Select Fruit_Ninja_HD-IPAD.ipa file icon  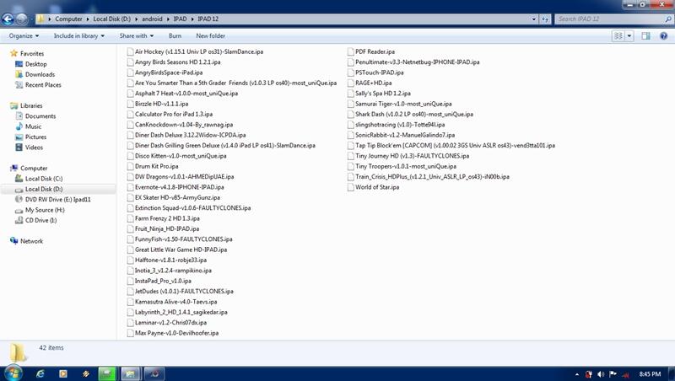pos(131,228)
